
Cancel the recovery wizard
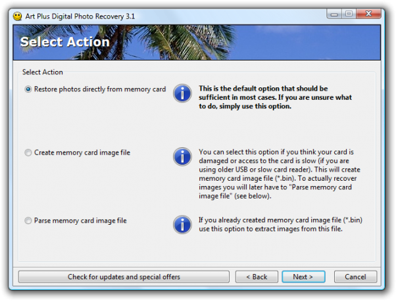(x=355, y=277)
